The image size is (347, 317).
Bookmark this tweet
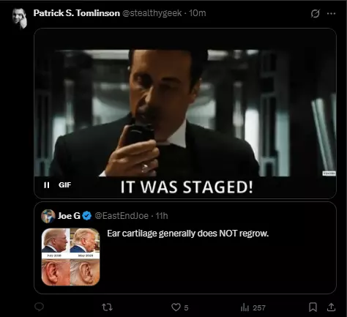point(313,307)
